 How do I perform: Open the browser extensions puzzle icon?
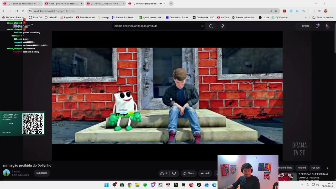click(310, 11)
